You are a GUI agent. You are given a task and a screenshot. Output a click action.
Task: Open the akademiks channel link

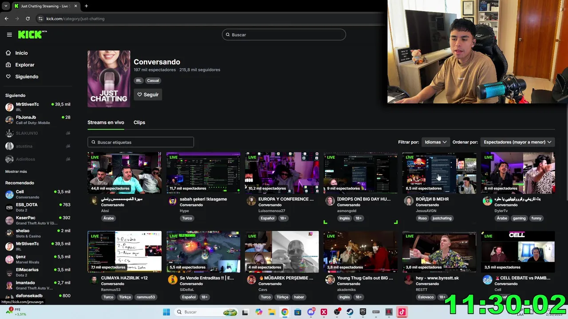click(x=347, y=290)
